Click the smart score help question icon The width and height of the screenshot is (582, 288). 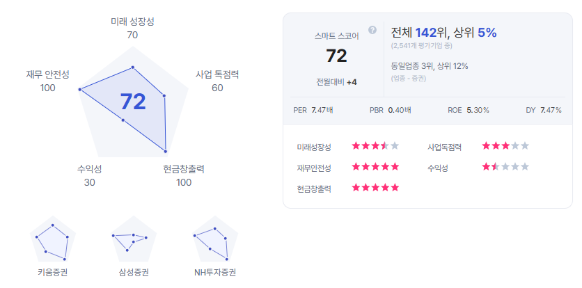coord(372,30)
